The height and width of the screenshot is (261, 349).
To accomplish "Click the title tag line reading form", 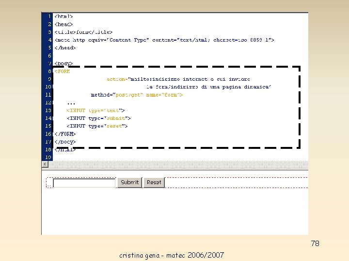I will [x=83, y=32].
